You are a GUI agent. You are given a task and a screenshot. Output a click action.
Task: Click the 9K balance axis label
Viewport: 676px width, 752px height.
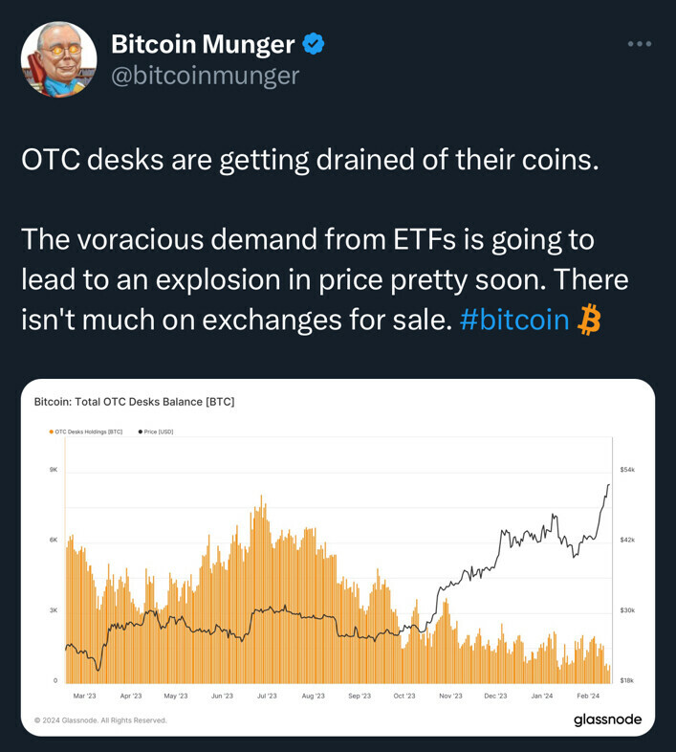[x=55, y=470]
